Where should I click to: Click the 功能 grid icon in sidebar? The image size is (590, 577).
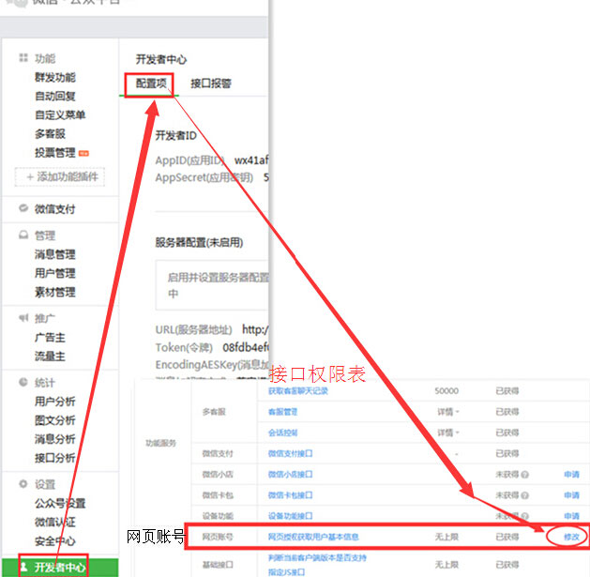pyautogui.click(x=23, y=57)
